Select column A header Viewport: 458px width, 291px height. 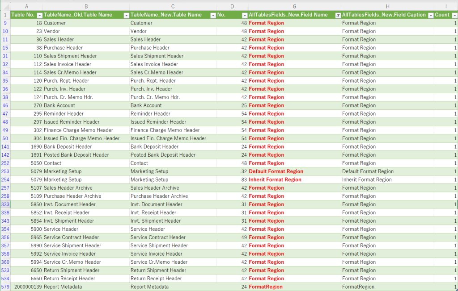26,6
